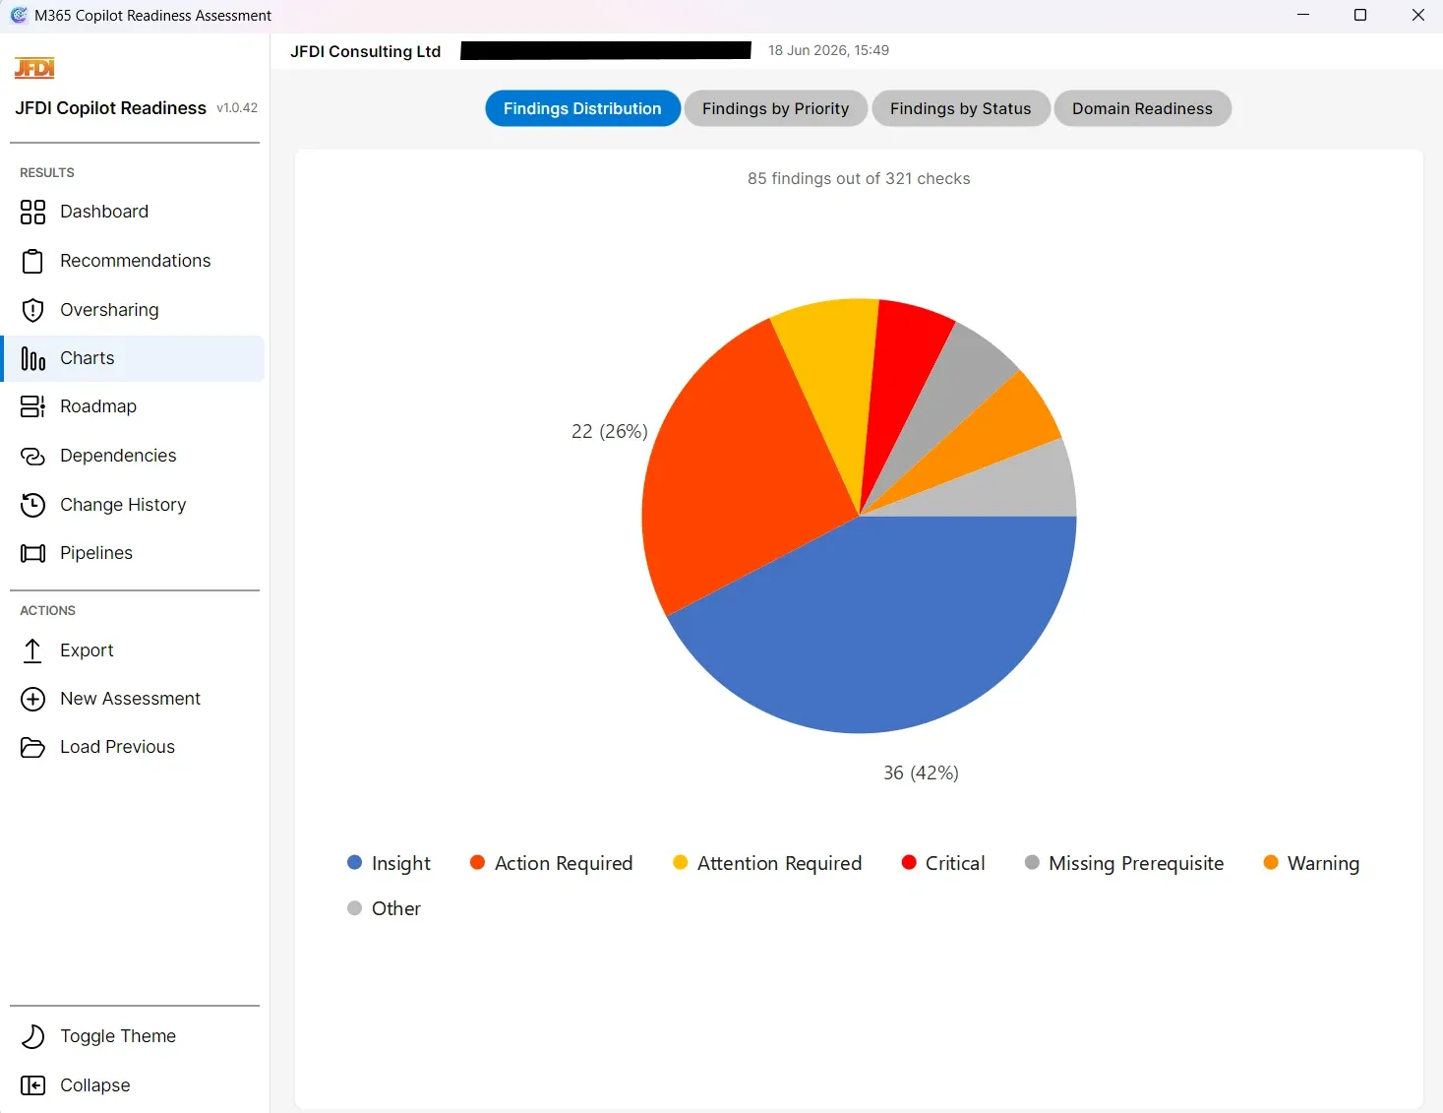Toggle Insight legend blue dot
Screen dimensions: 1443x1113
coord(355,862)
